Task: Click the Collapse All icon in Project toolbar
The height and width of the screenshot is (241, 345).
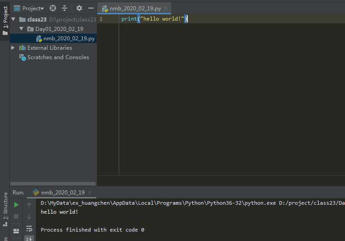Action: tap(65, 8)
